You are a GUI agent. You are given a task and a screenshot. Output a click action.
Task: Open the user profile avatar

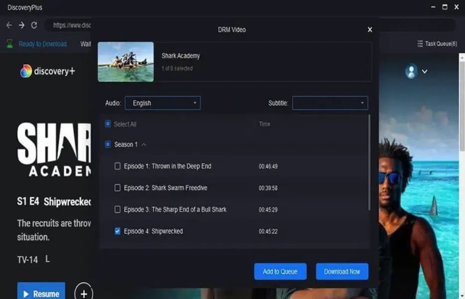(x=411, y=71)
